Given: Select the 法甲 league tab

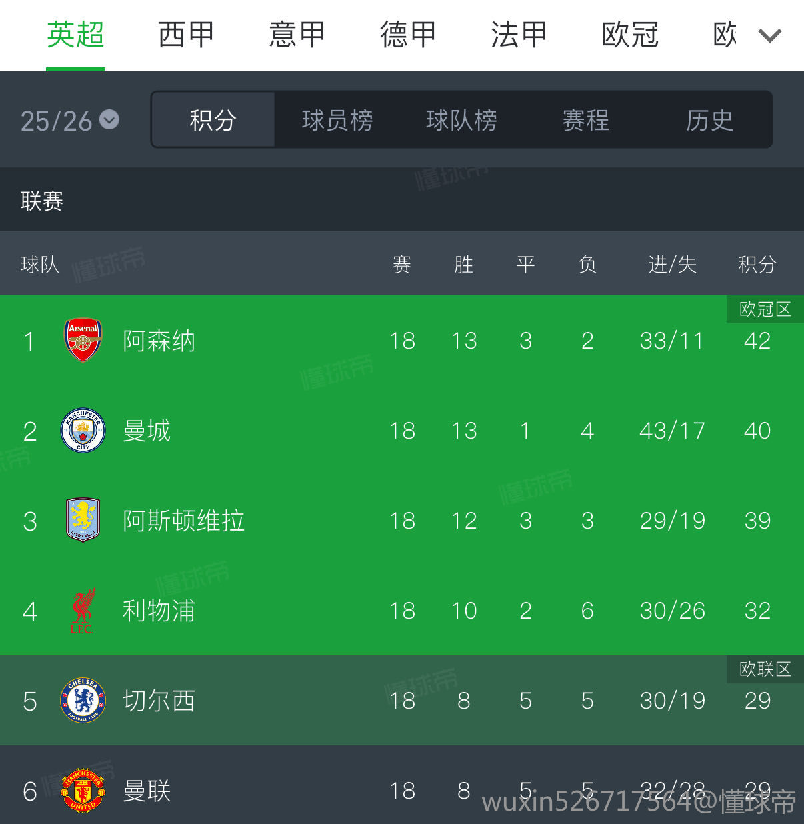Looking at the screenshot, I should click(x=519, y=35).
